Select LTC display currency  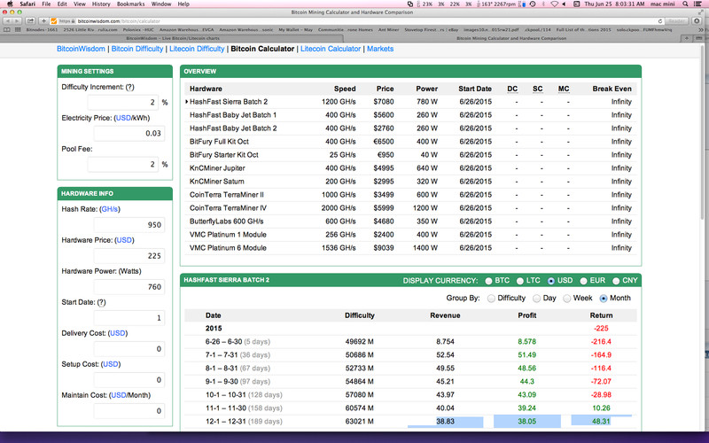tap(520, 281)
